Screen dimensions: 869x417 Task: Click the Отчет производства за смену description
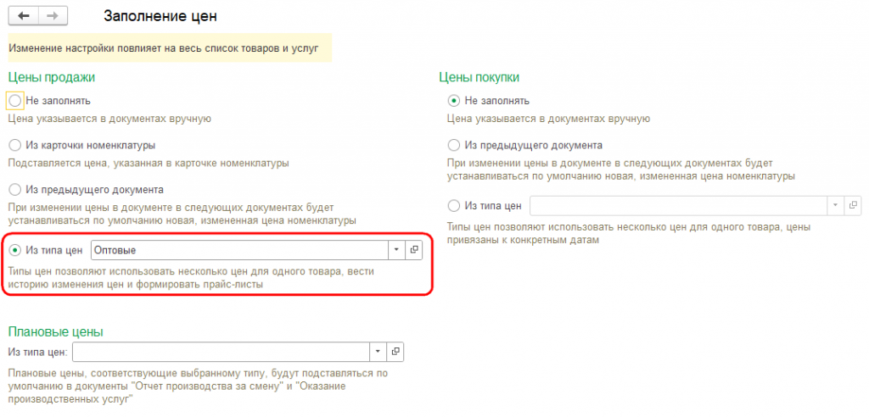(x=198, y=386)
